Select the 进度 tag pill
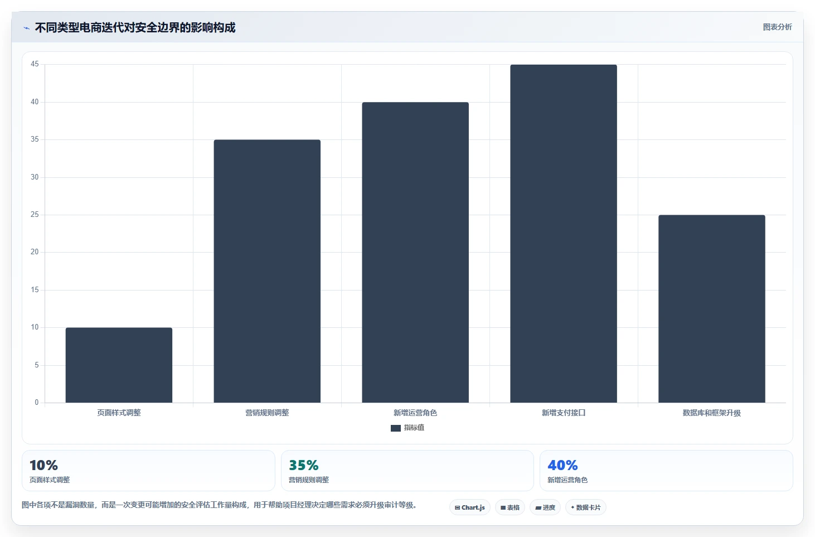Screen dimensions: 815x537 tap(545, 507)
